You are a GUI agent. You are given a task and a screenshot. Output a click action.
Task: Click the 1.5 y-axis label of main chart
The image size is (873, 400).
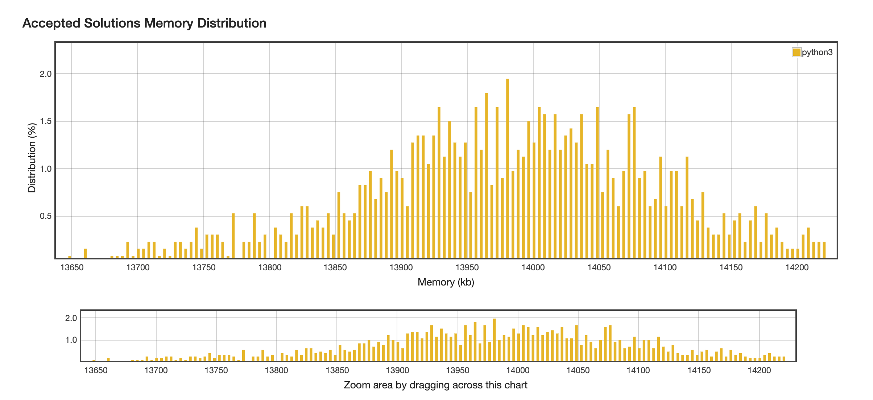(x=46, y=121)
